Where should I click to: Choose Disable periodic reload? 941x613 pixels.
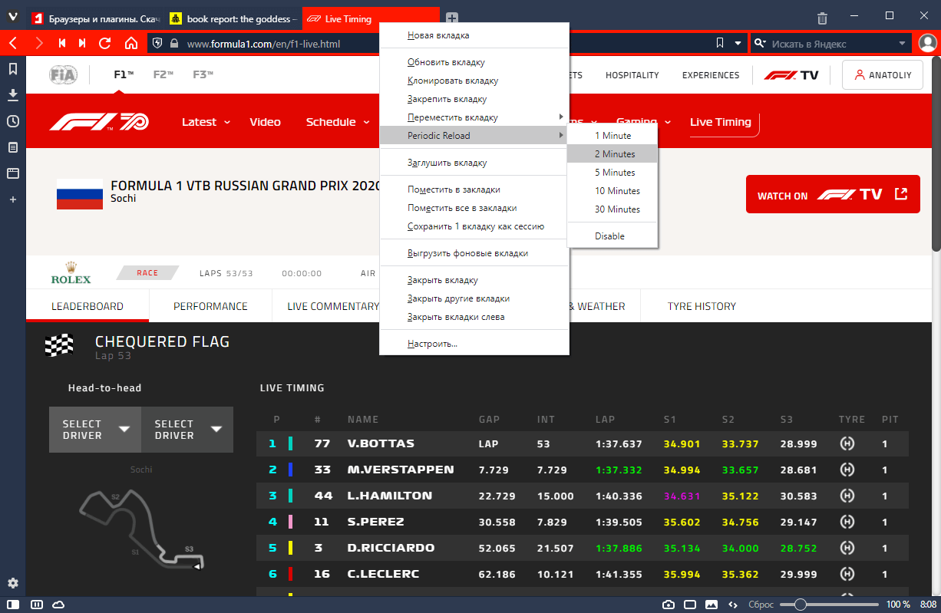coord(612,236)
